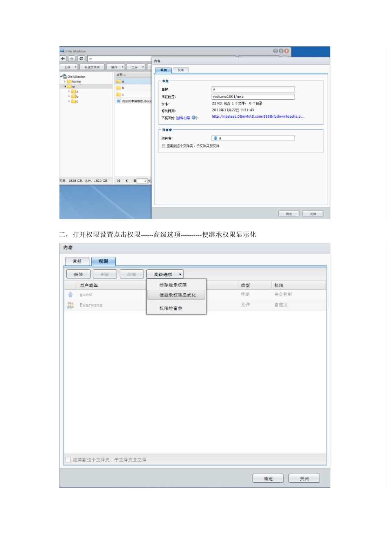This screenshot has height=547, width=387.
Task: Collapse the DiskStation tree node
Action: pos(61,77)
